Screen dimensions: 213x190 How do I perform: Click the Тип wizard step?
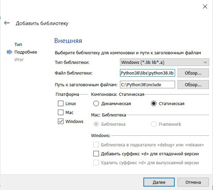[x=18, y=44]
